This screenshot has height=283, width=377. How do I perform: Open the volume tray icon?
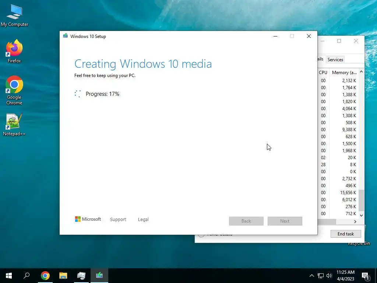coord(329,276)
